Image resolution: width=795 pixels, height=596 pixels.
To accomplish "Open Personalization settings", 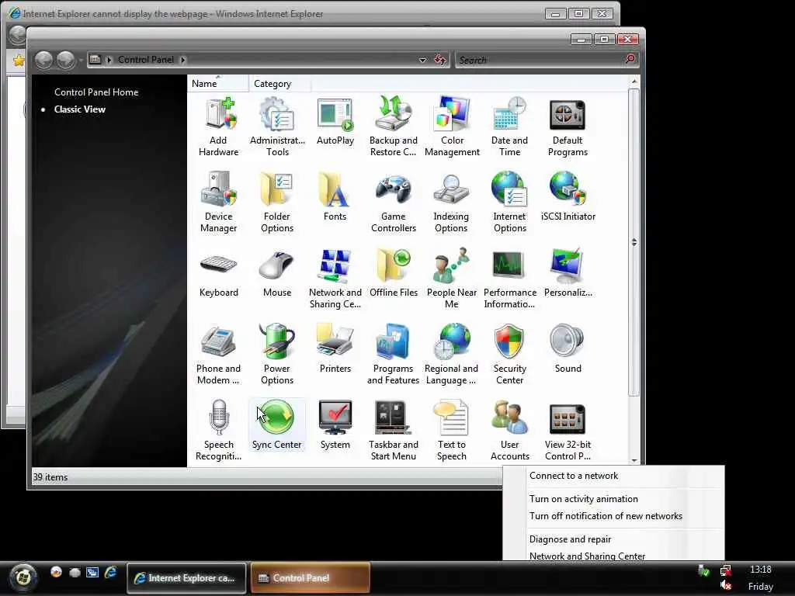I will (x=568, y=272).
